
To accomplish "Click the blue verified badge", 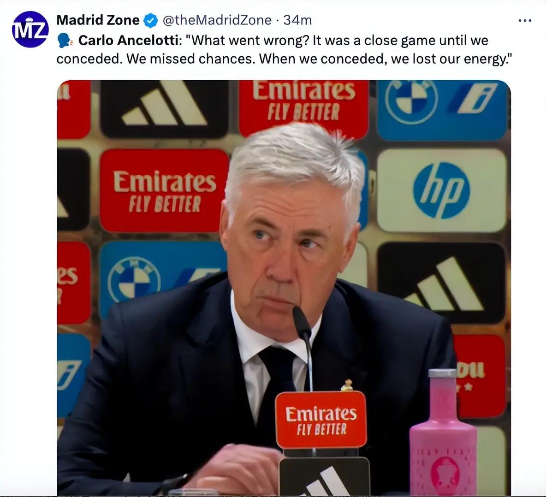I will click(x=151, y=20).
